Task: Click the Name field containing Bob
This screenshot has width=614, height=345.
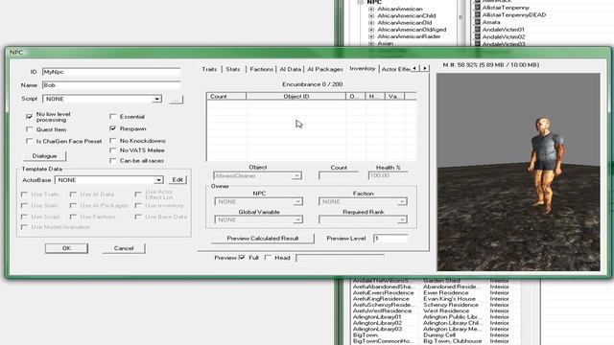Action: point(111,85)
